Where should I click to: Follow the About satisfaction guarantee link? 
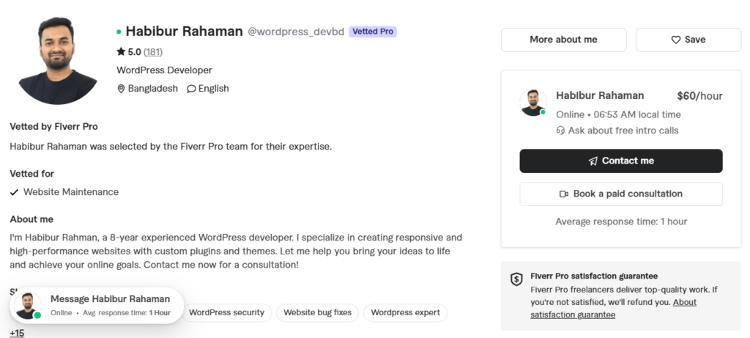click(x=614, y=309)
